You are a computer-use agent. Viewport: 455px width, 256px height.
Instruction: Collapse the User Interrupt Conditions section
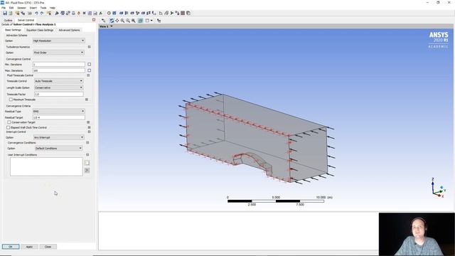pyautogui.click(x=87, y=155)
